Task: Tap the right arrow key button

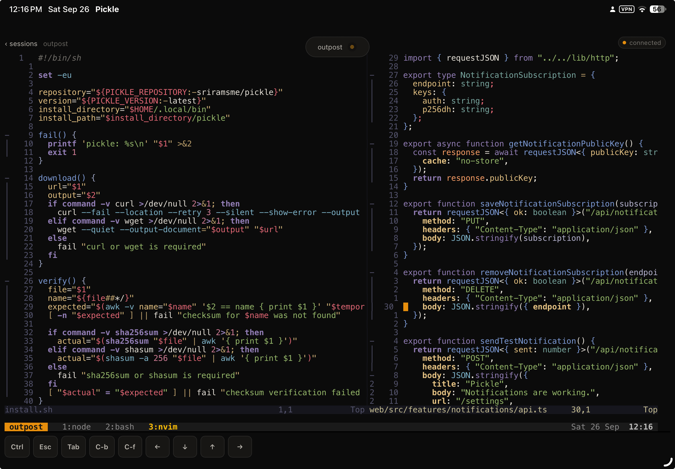Action: click(x=240, y=447)
